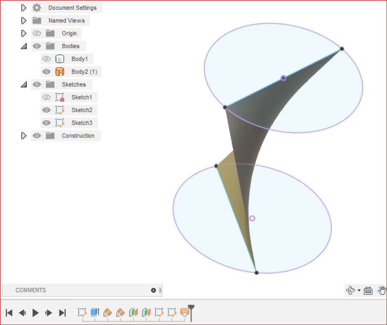Image resolution: width=387 pixels, height=325 pixels.
Task: Select the second offset plane feature in timeline
Action: point(120,313)
